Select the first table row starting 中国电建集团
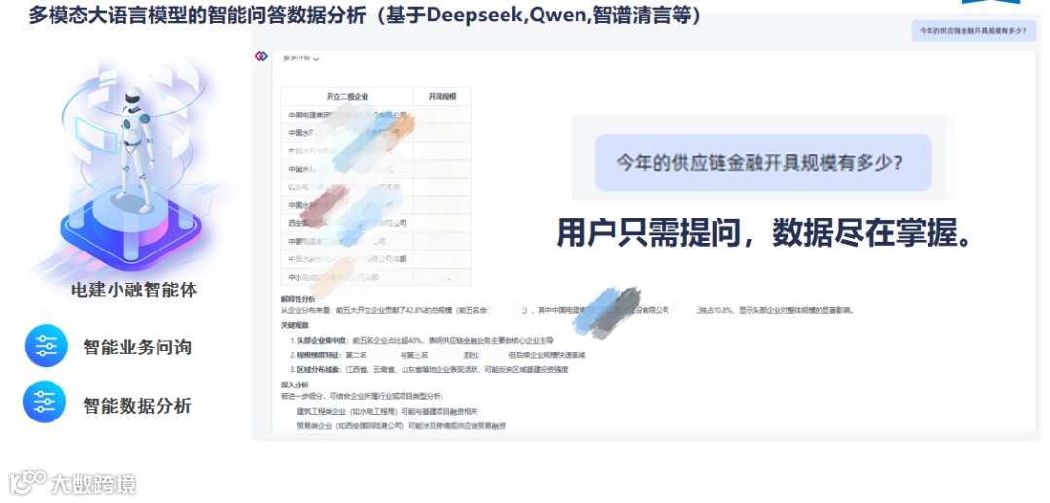This screenshot has width=1050, height=503. point(375,115)
